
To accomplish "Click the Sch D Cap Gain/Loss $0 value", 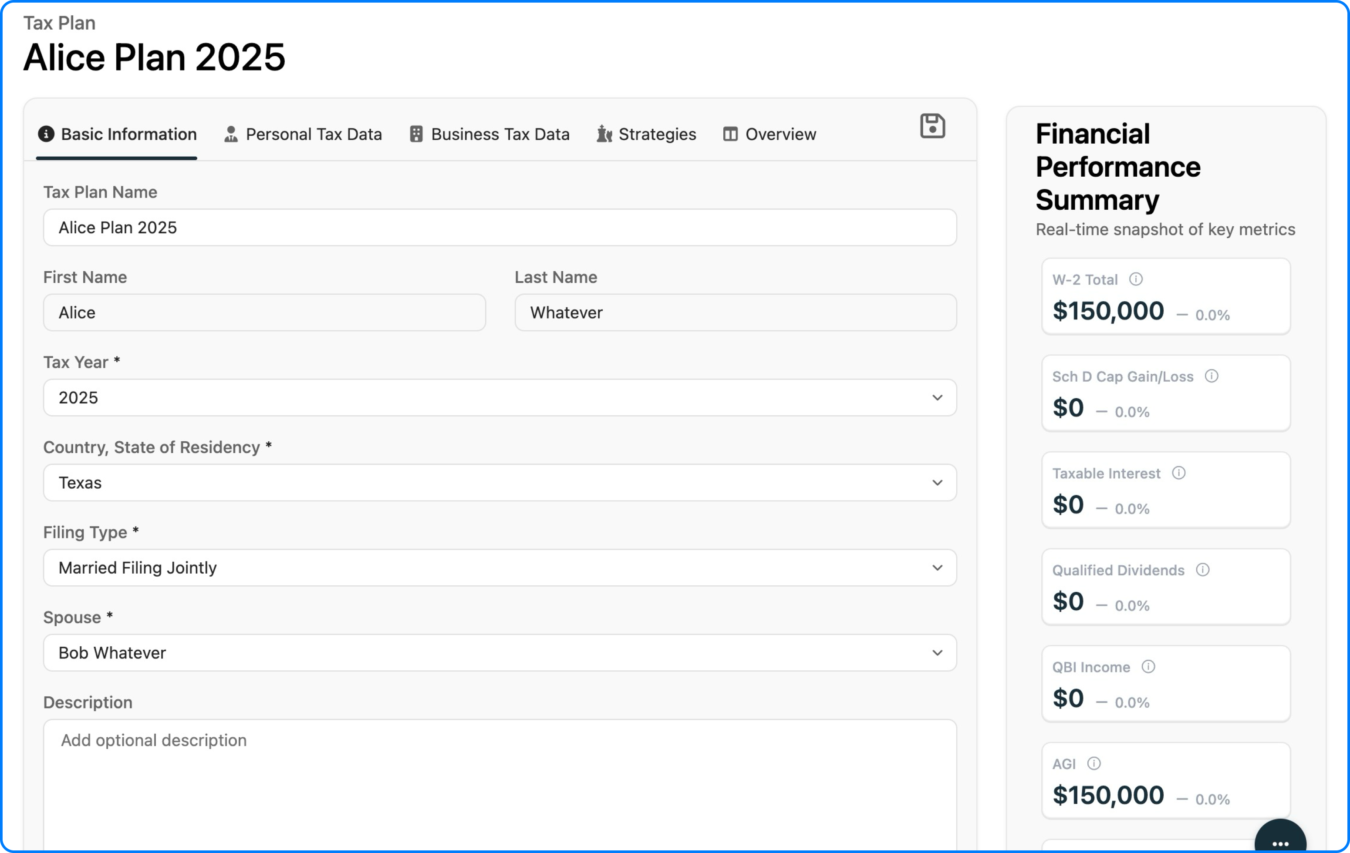I will tap(1068, 408).
